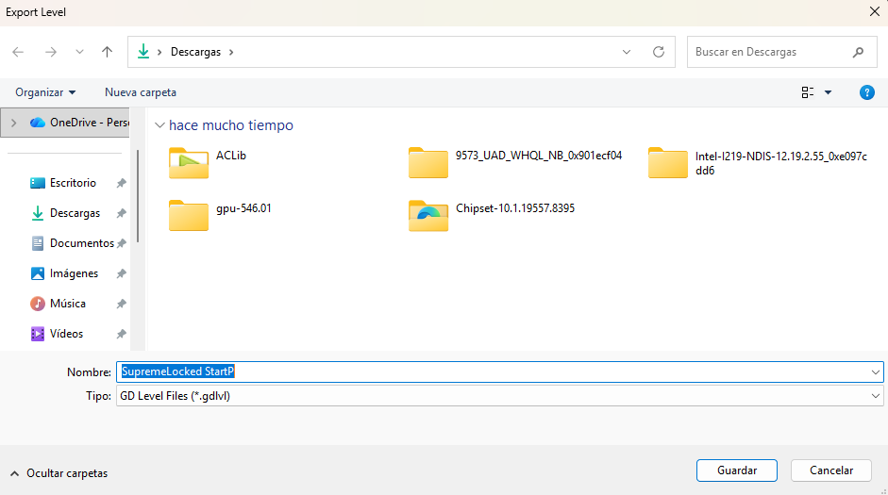
Task: Open the help question mark
Action: point(866,92)
